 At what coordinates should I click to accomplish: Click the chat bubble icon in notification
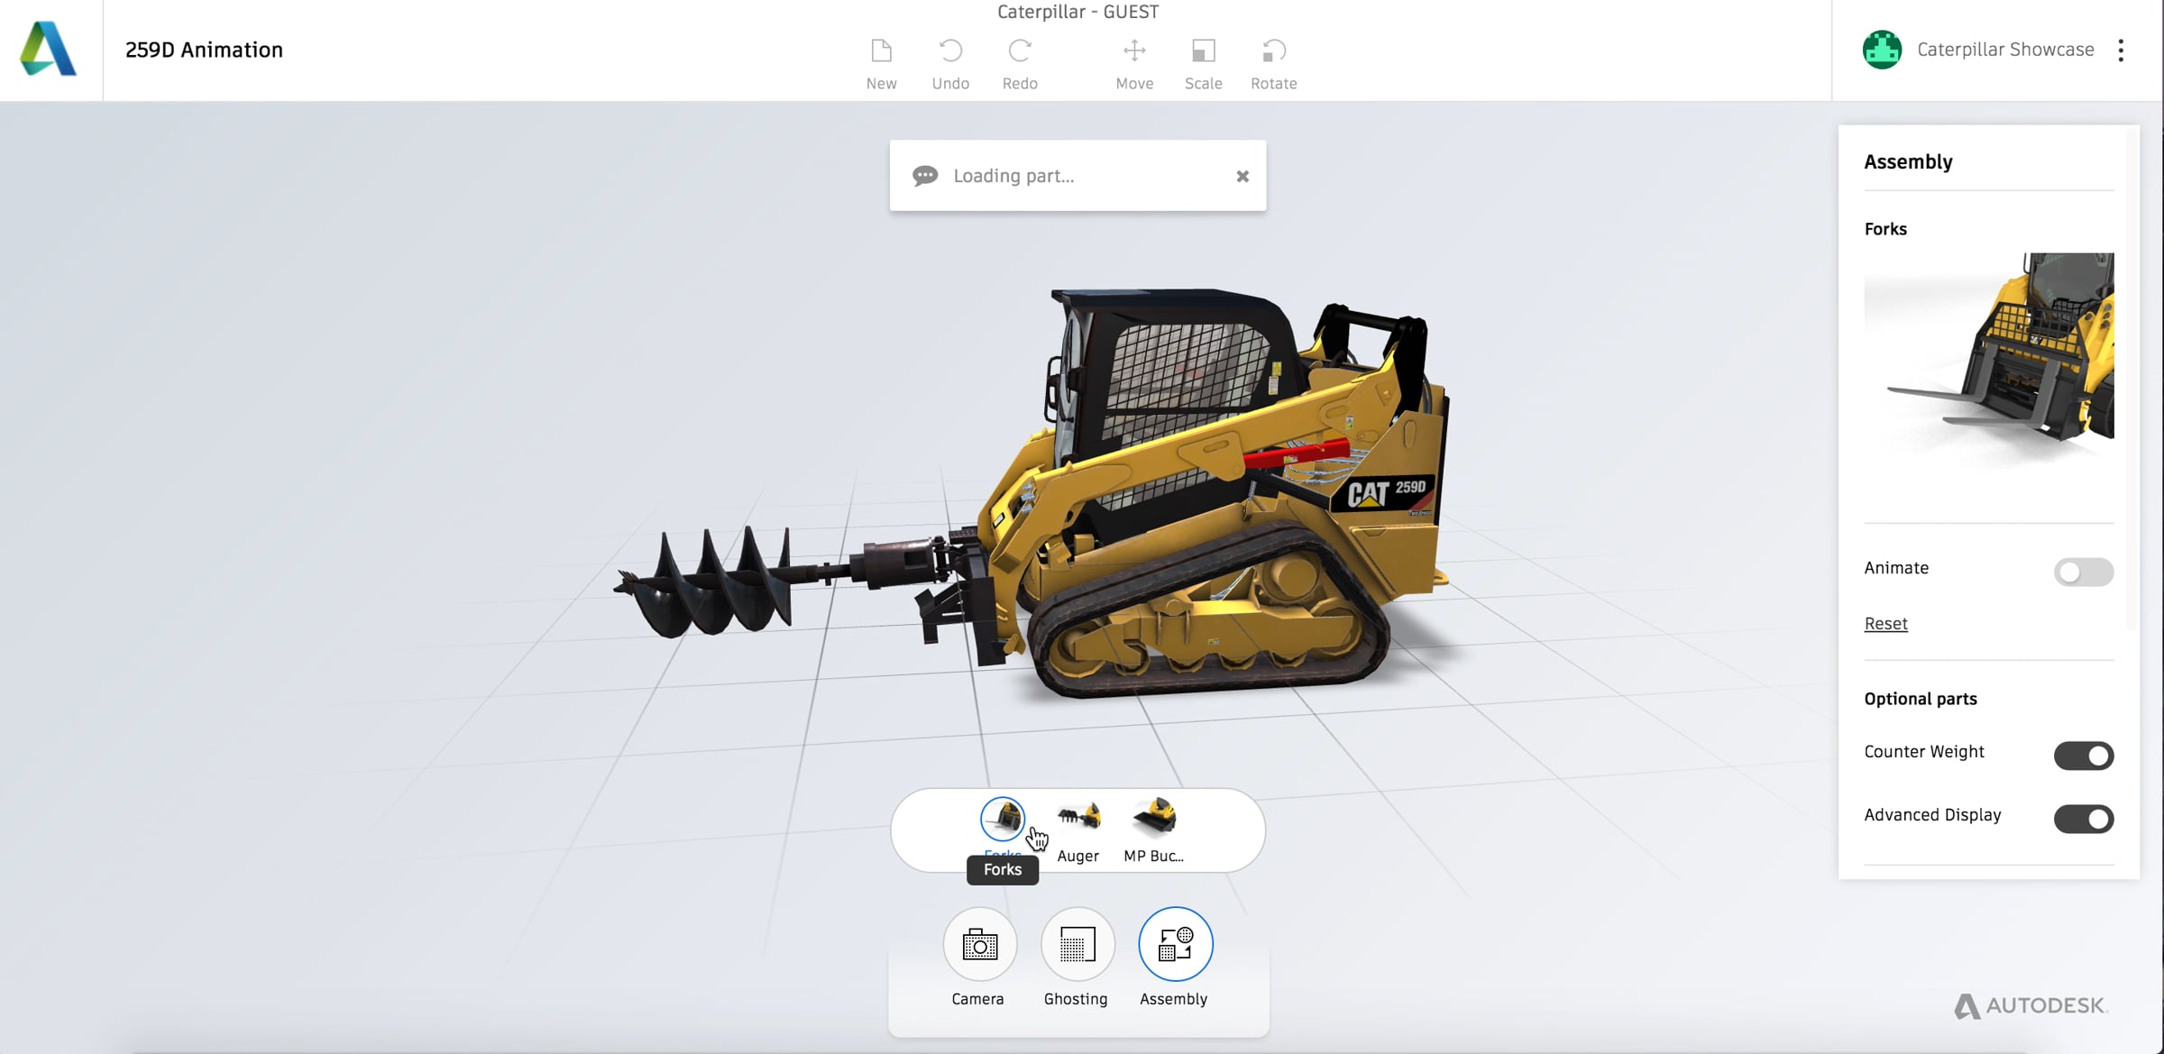(x=925, y=176)
